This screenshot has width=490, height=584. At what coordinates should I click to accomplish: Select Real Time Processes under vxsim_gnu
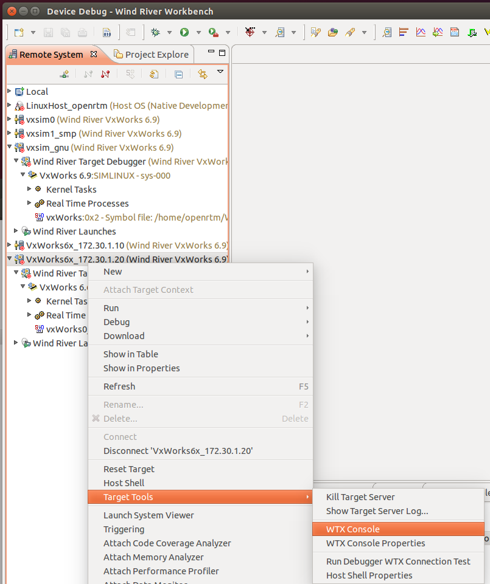(x=82, y=204)
